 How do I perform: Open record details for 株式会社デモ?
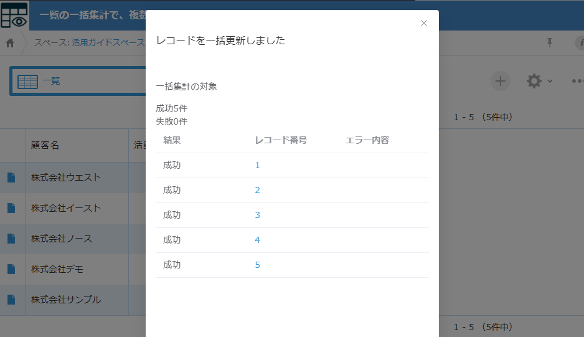click(11, 269)
